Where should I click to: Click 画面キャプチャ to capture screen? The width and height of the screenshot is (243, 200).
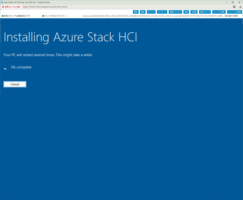point(175,12)
